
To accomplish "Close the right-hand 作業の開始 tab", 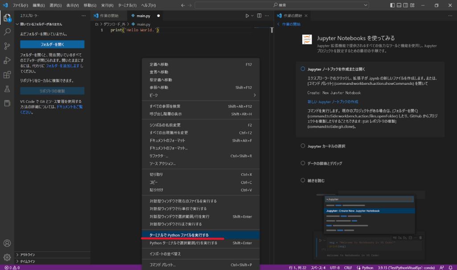I will (306, 16).
